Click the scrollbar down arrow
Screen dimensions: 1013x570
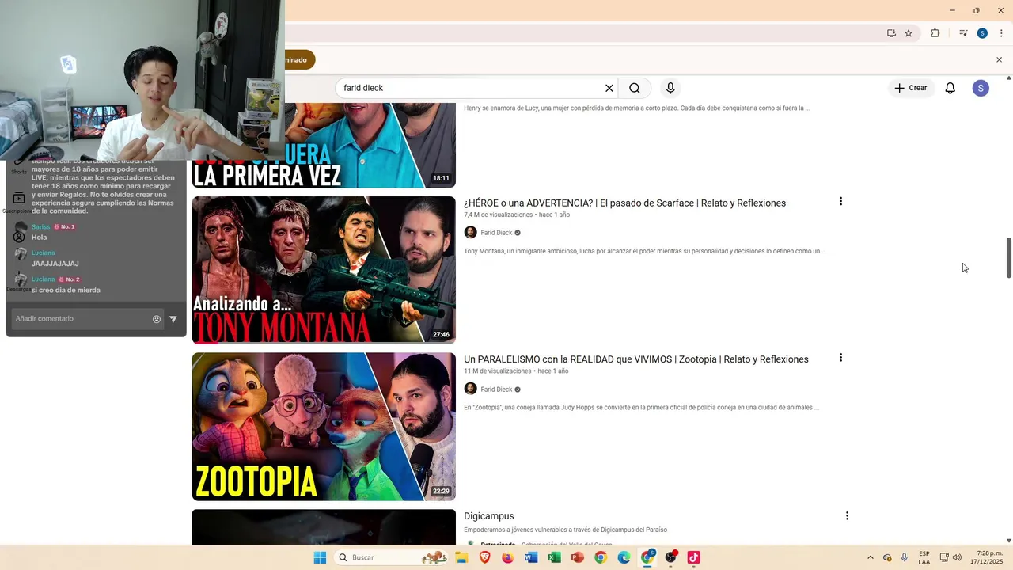pyautogui.click(x=1008, y=540)
